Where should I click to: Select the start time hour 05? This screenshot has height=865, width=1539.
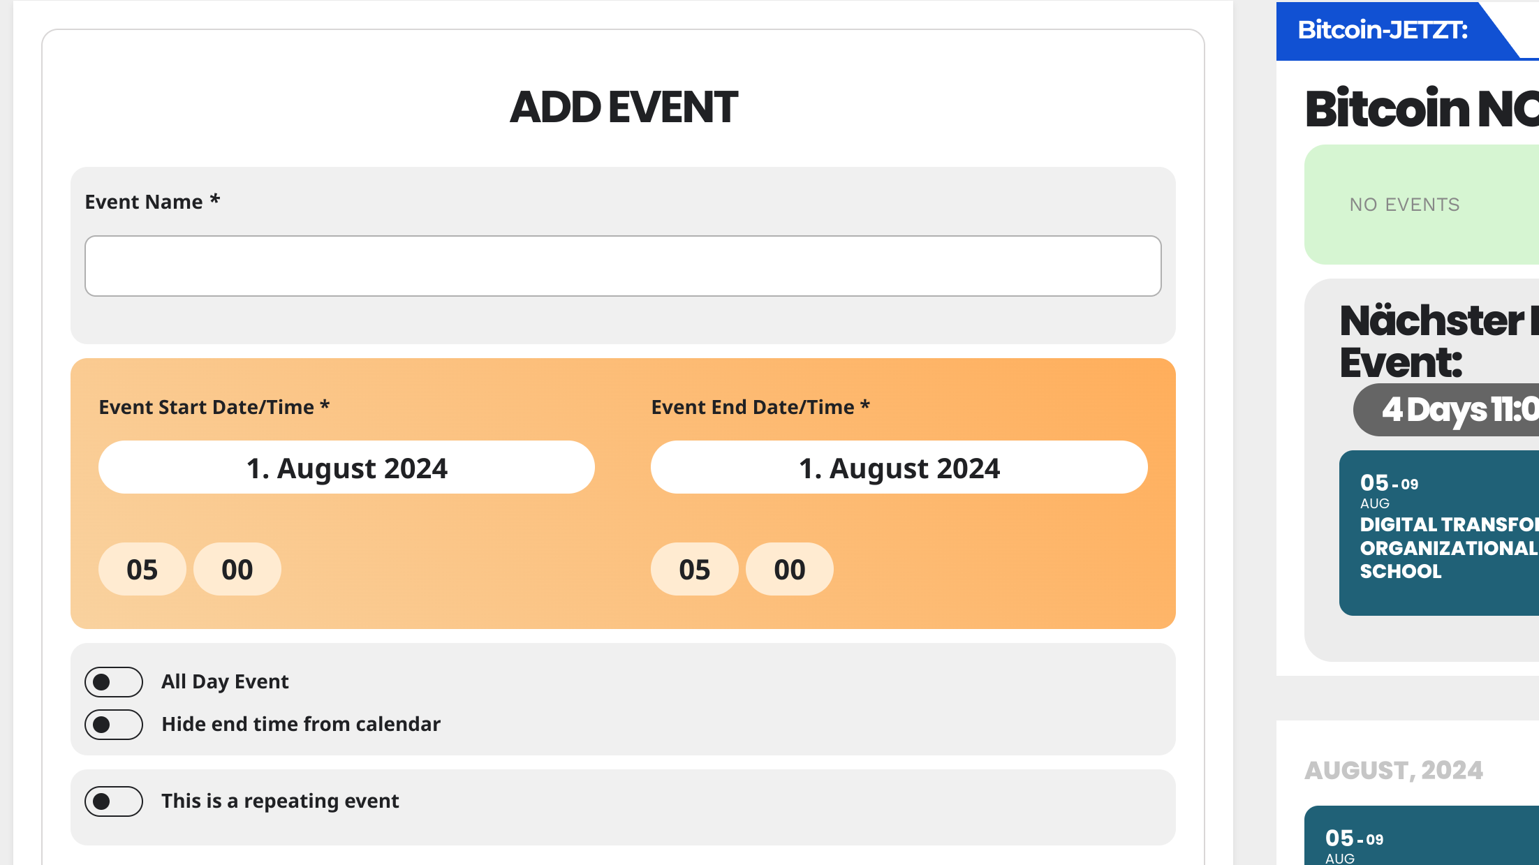tap(142, 569)
